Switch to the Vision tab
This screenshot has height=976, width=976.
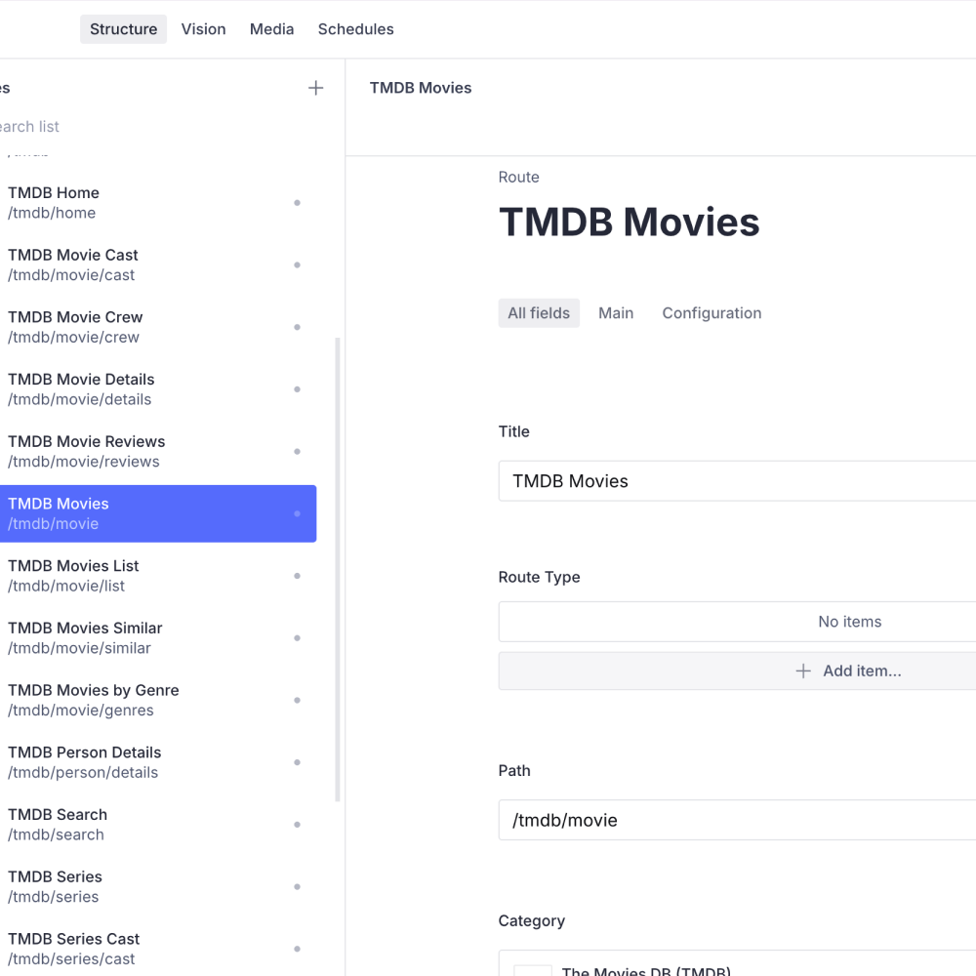pos(203,29)
